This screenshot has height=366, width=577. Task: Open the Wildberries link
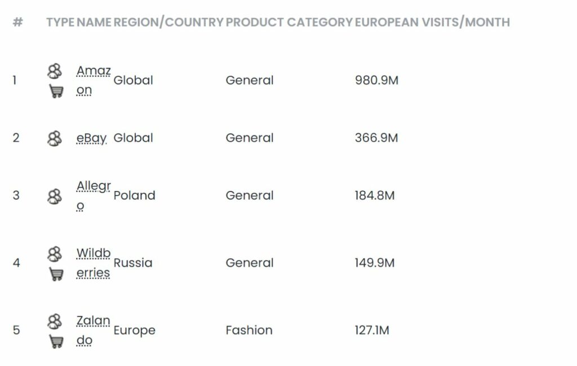point(94,263)
